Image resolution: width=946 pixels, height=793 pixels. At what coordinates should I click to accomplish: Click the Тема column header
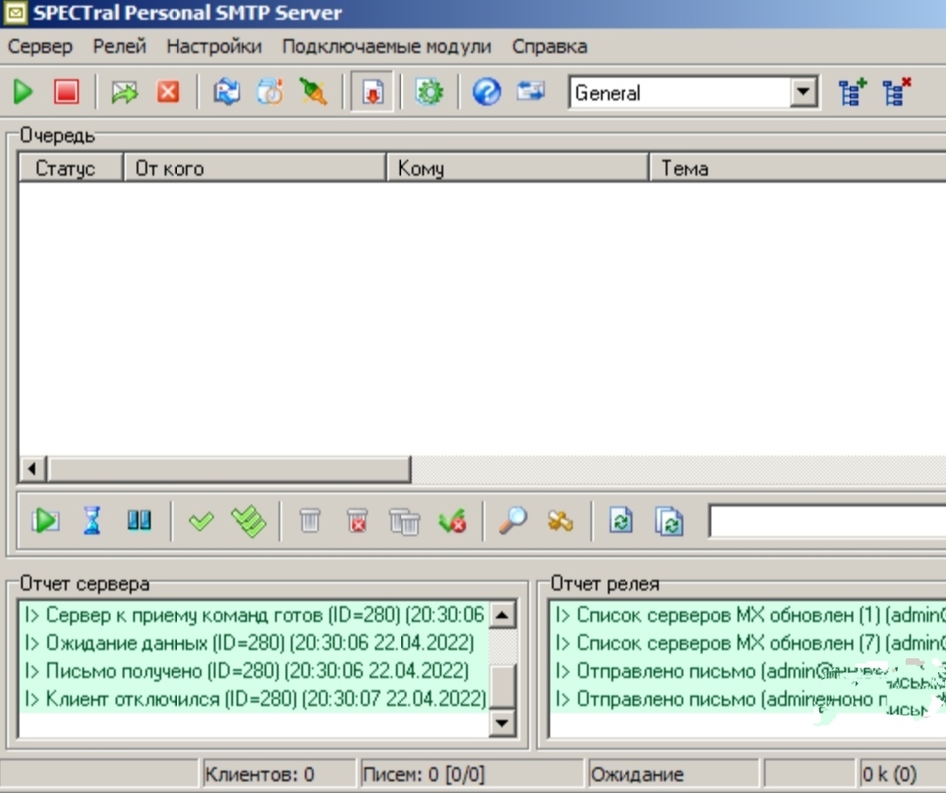point(798,168)
